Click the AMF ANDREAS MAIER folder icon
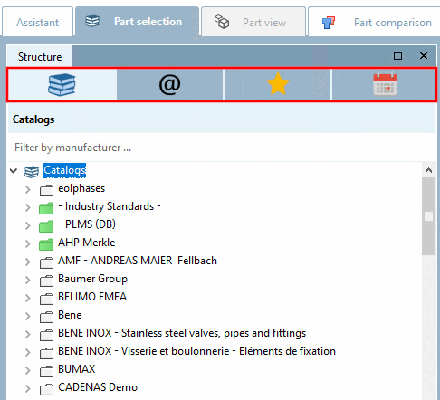The image size is (440, 400). tap(46, 262)
